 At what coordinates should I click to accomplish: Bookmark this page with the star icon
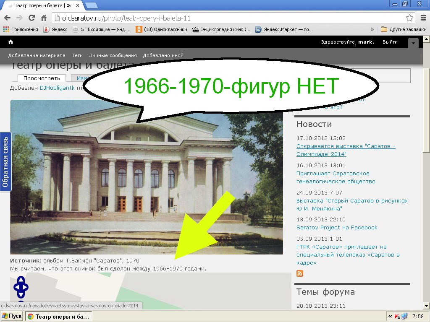coord(409,18)
